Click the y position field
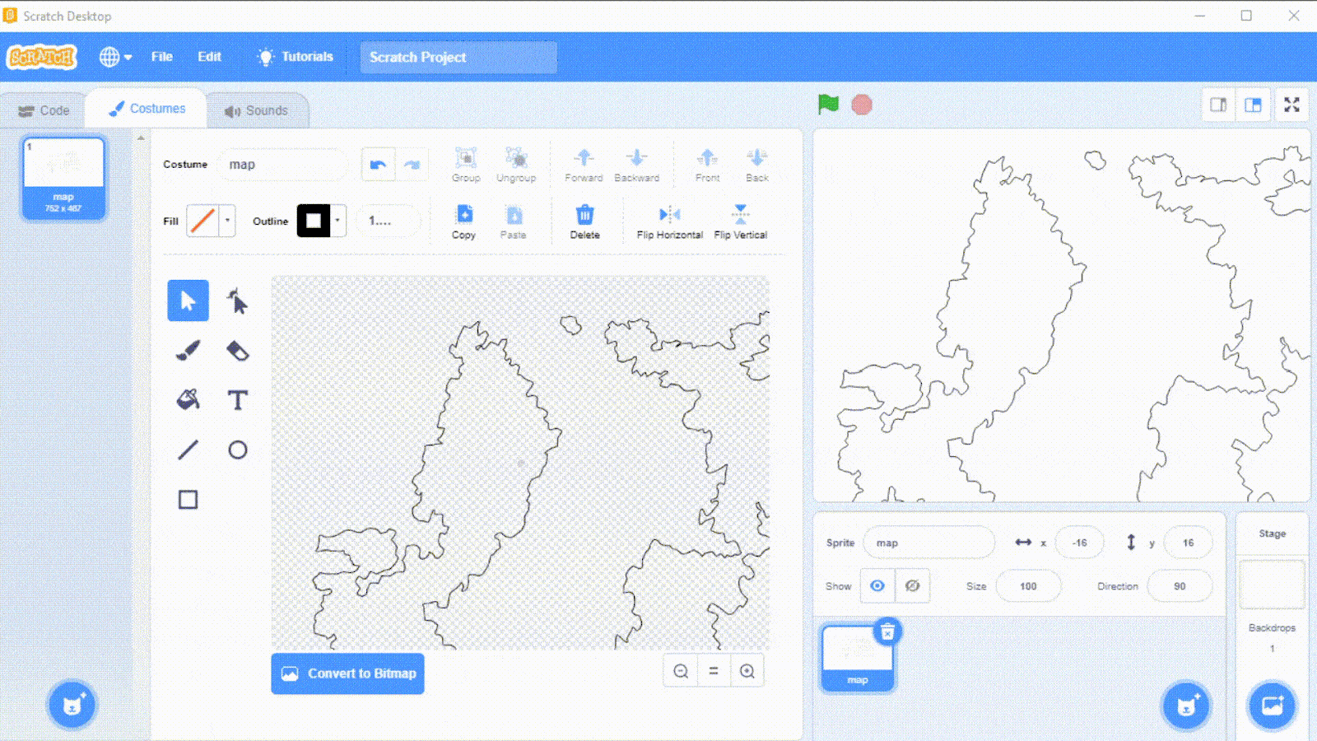Image resolution: width=1317 pixels, height=741 pixels. (1188, 543)
